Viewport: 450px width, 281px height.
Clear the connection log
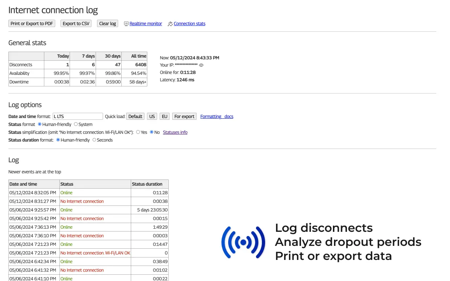[107, 23]
